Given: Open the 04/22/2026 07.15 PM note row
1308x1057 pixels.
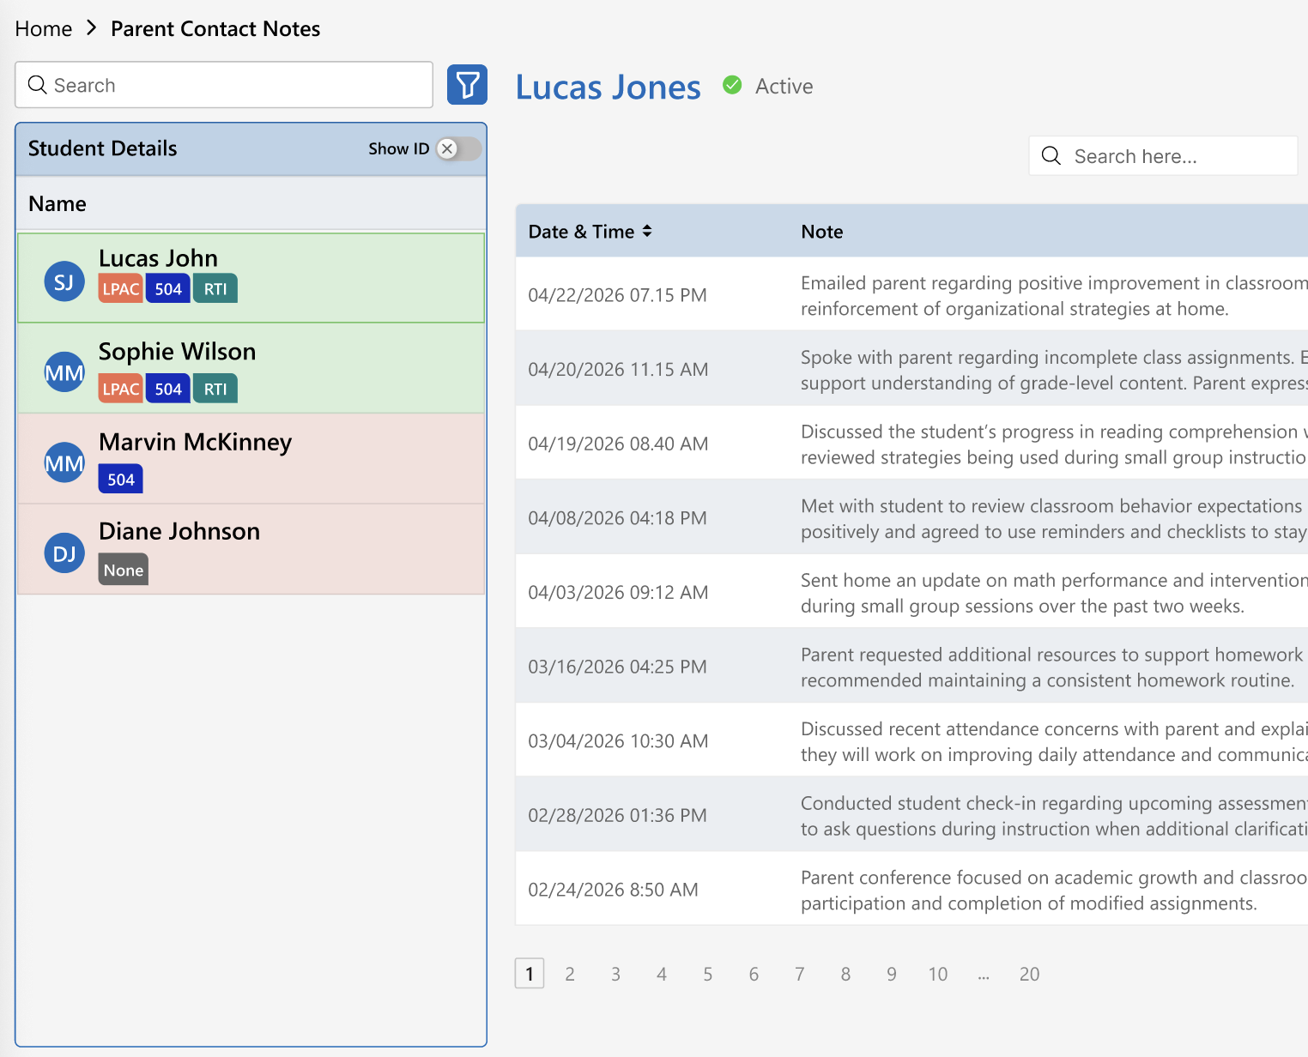Looking at the screenshot, I should click(911, 294).
